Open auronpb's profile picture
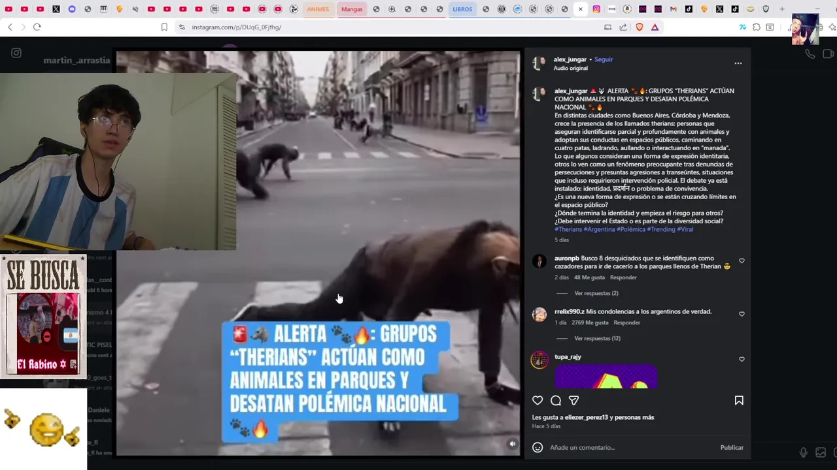The width and height of the screenshot is (837, 470). (x=539, y=262)
